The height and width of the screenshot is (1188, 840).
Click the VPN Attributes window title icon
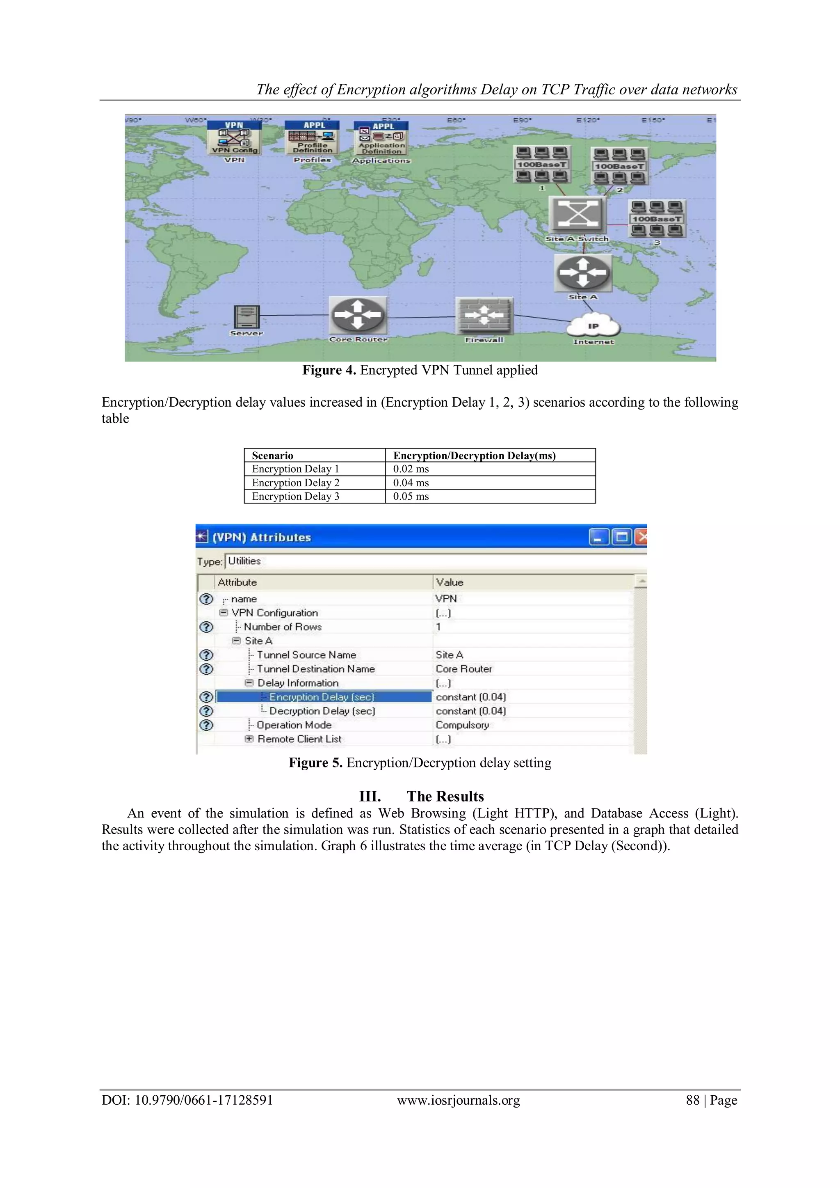202,537
